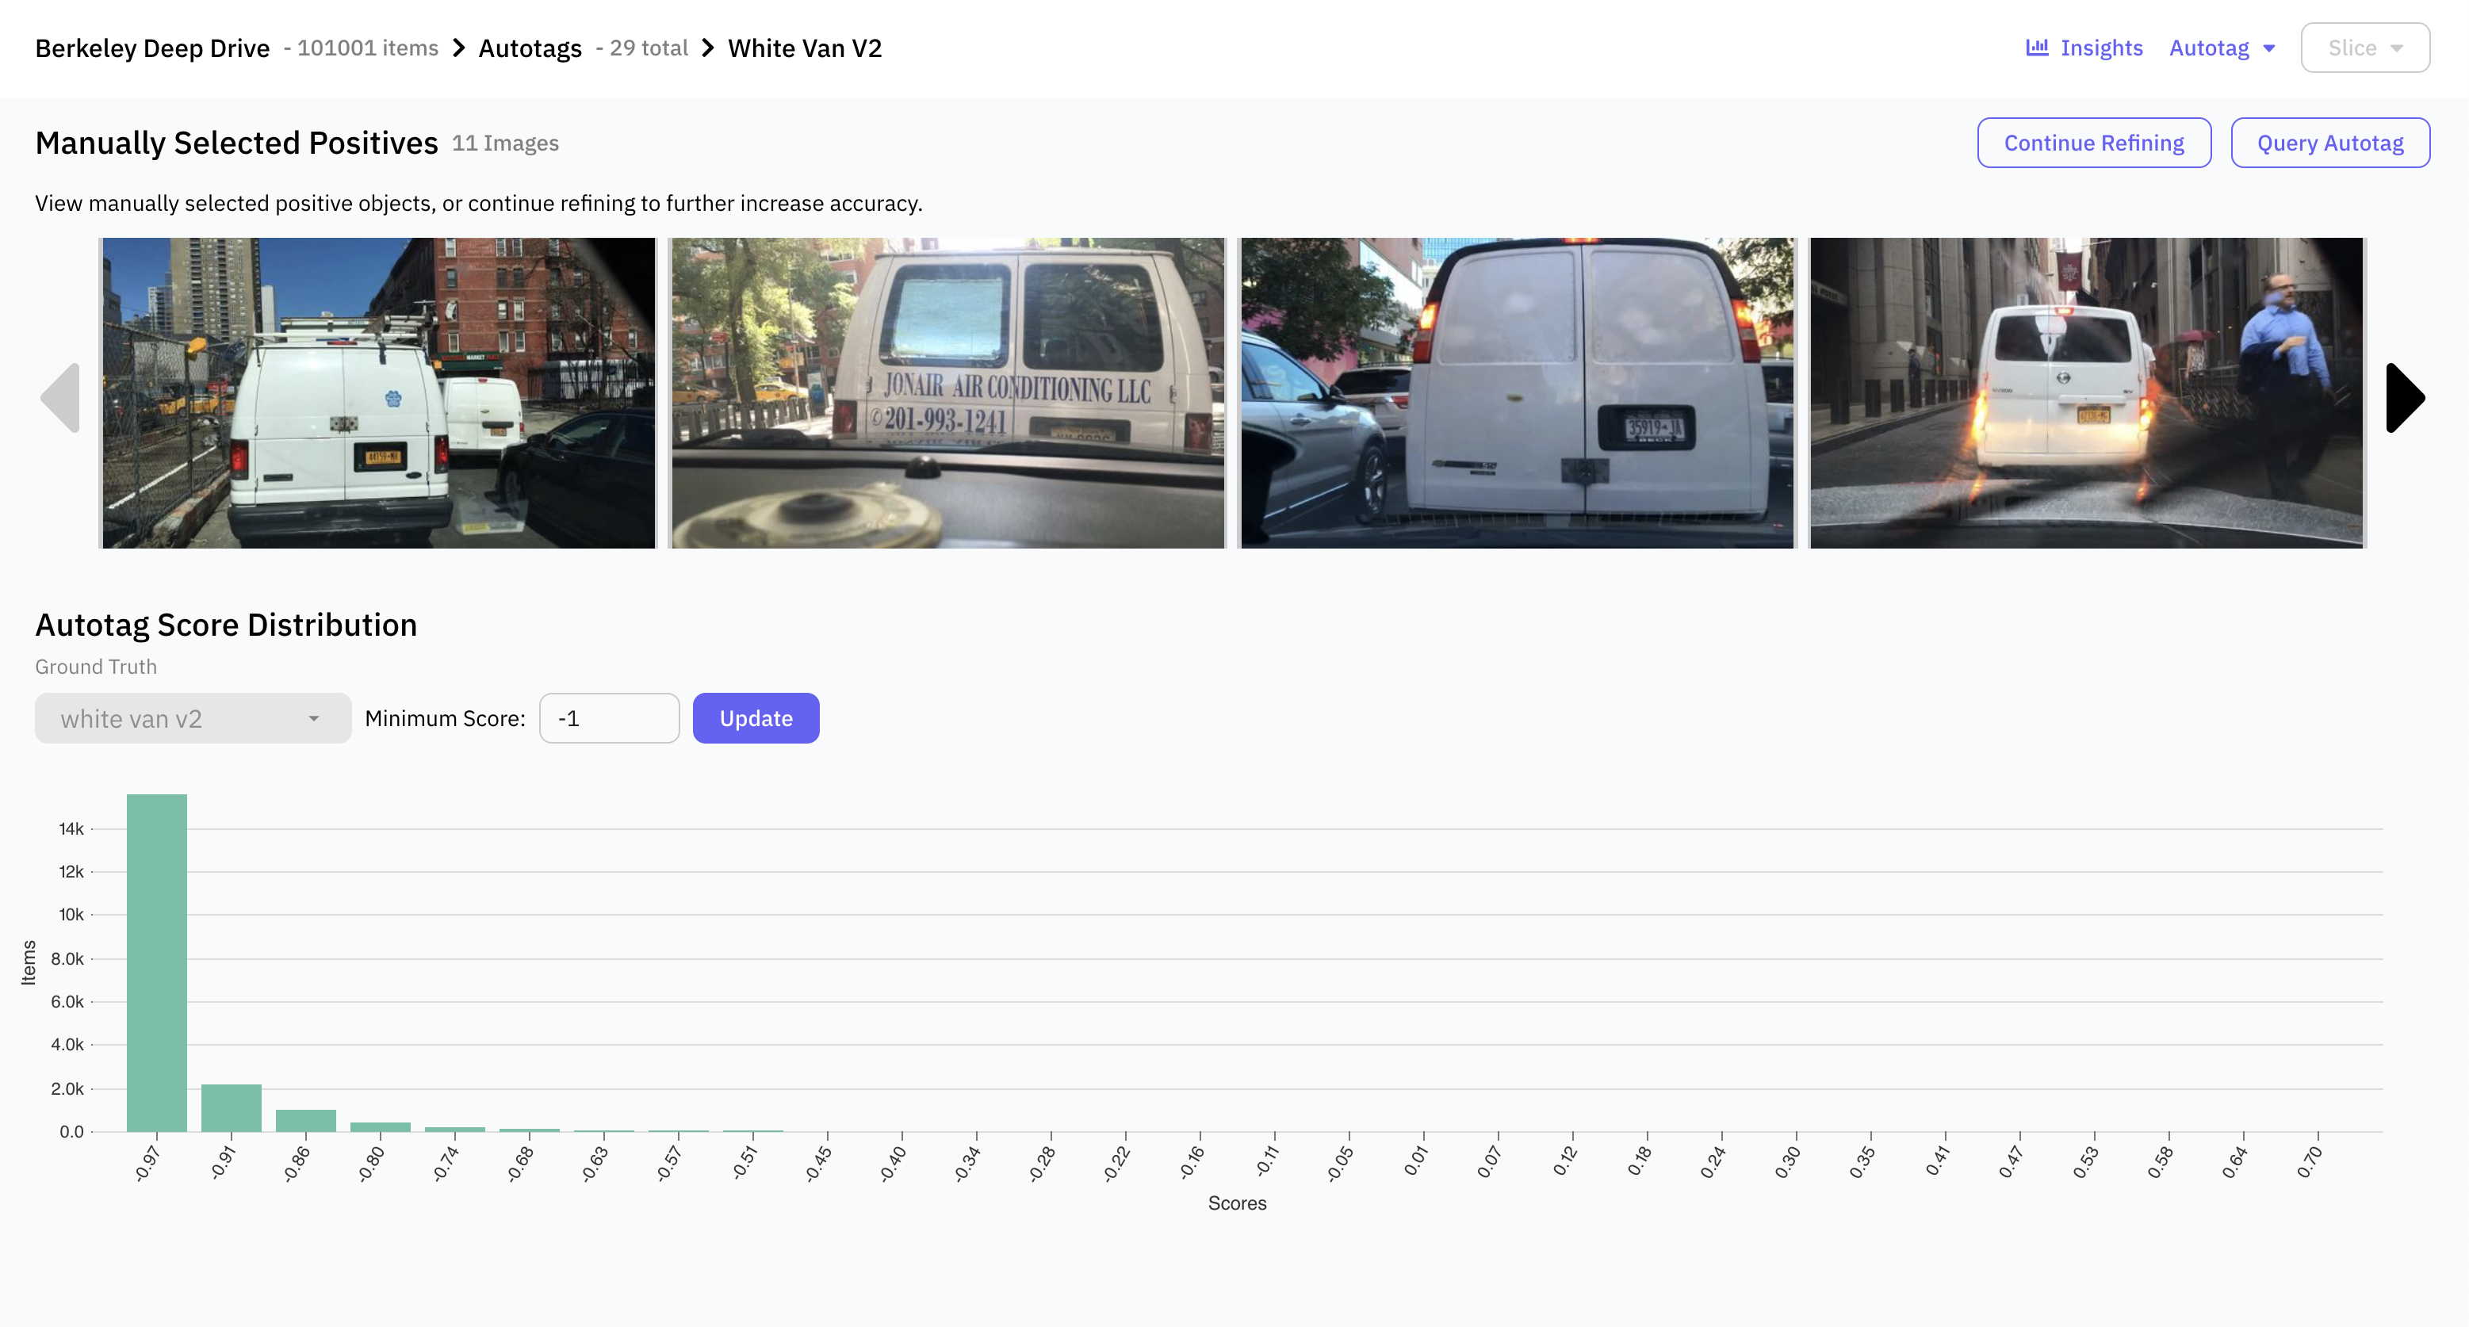Focus the Minimum Score input field
This screenshot has width=2469, height=1327.
coord(609,717)
